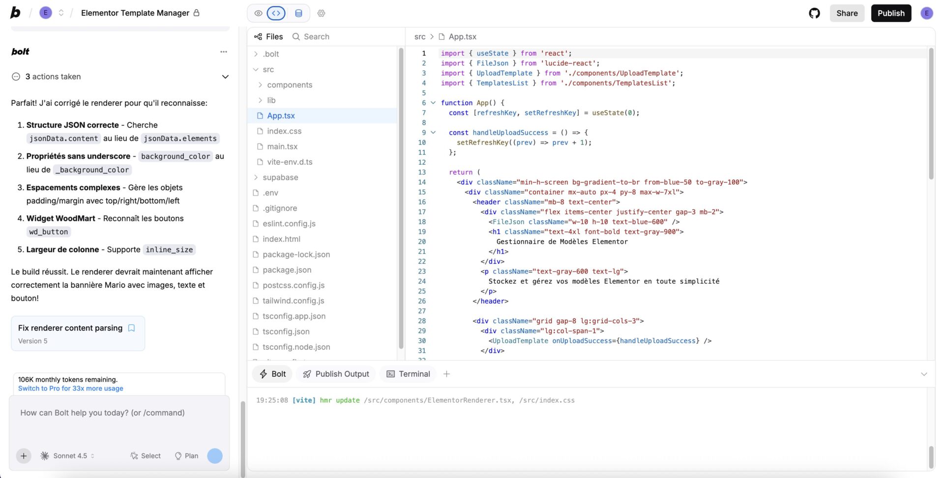Switch to the Terminal tab
The width and height of the screenshot is (944, 478).
[408, 374]
